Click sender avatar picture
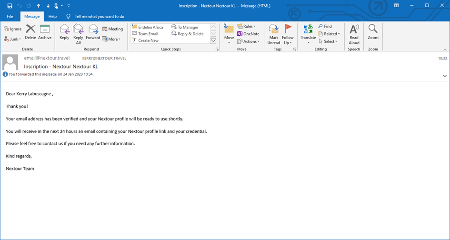450x240 pixels. tap(10, 62)
